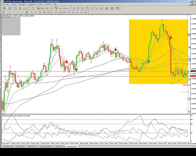Image resolution: width=196 pixels, height=156 pixels.
Task: Toggle the Market Watch window icon
Action: tap(16, 8)
